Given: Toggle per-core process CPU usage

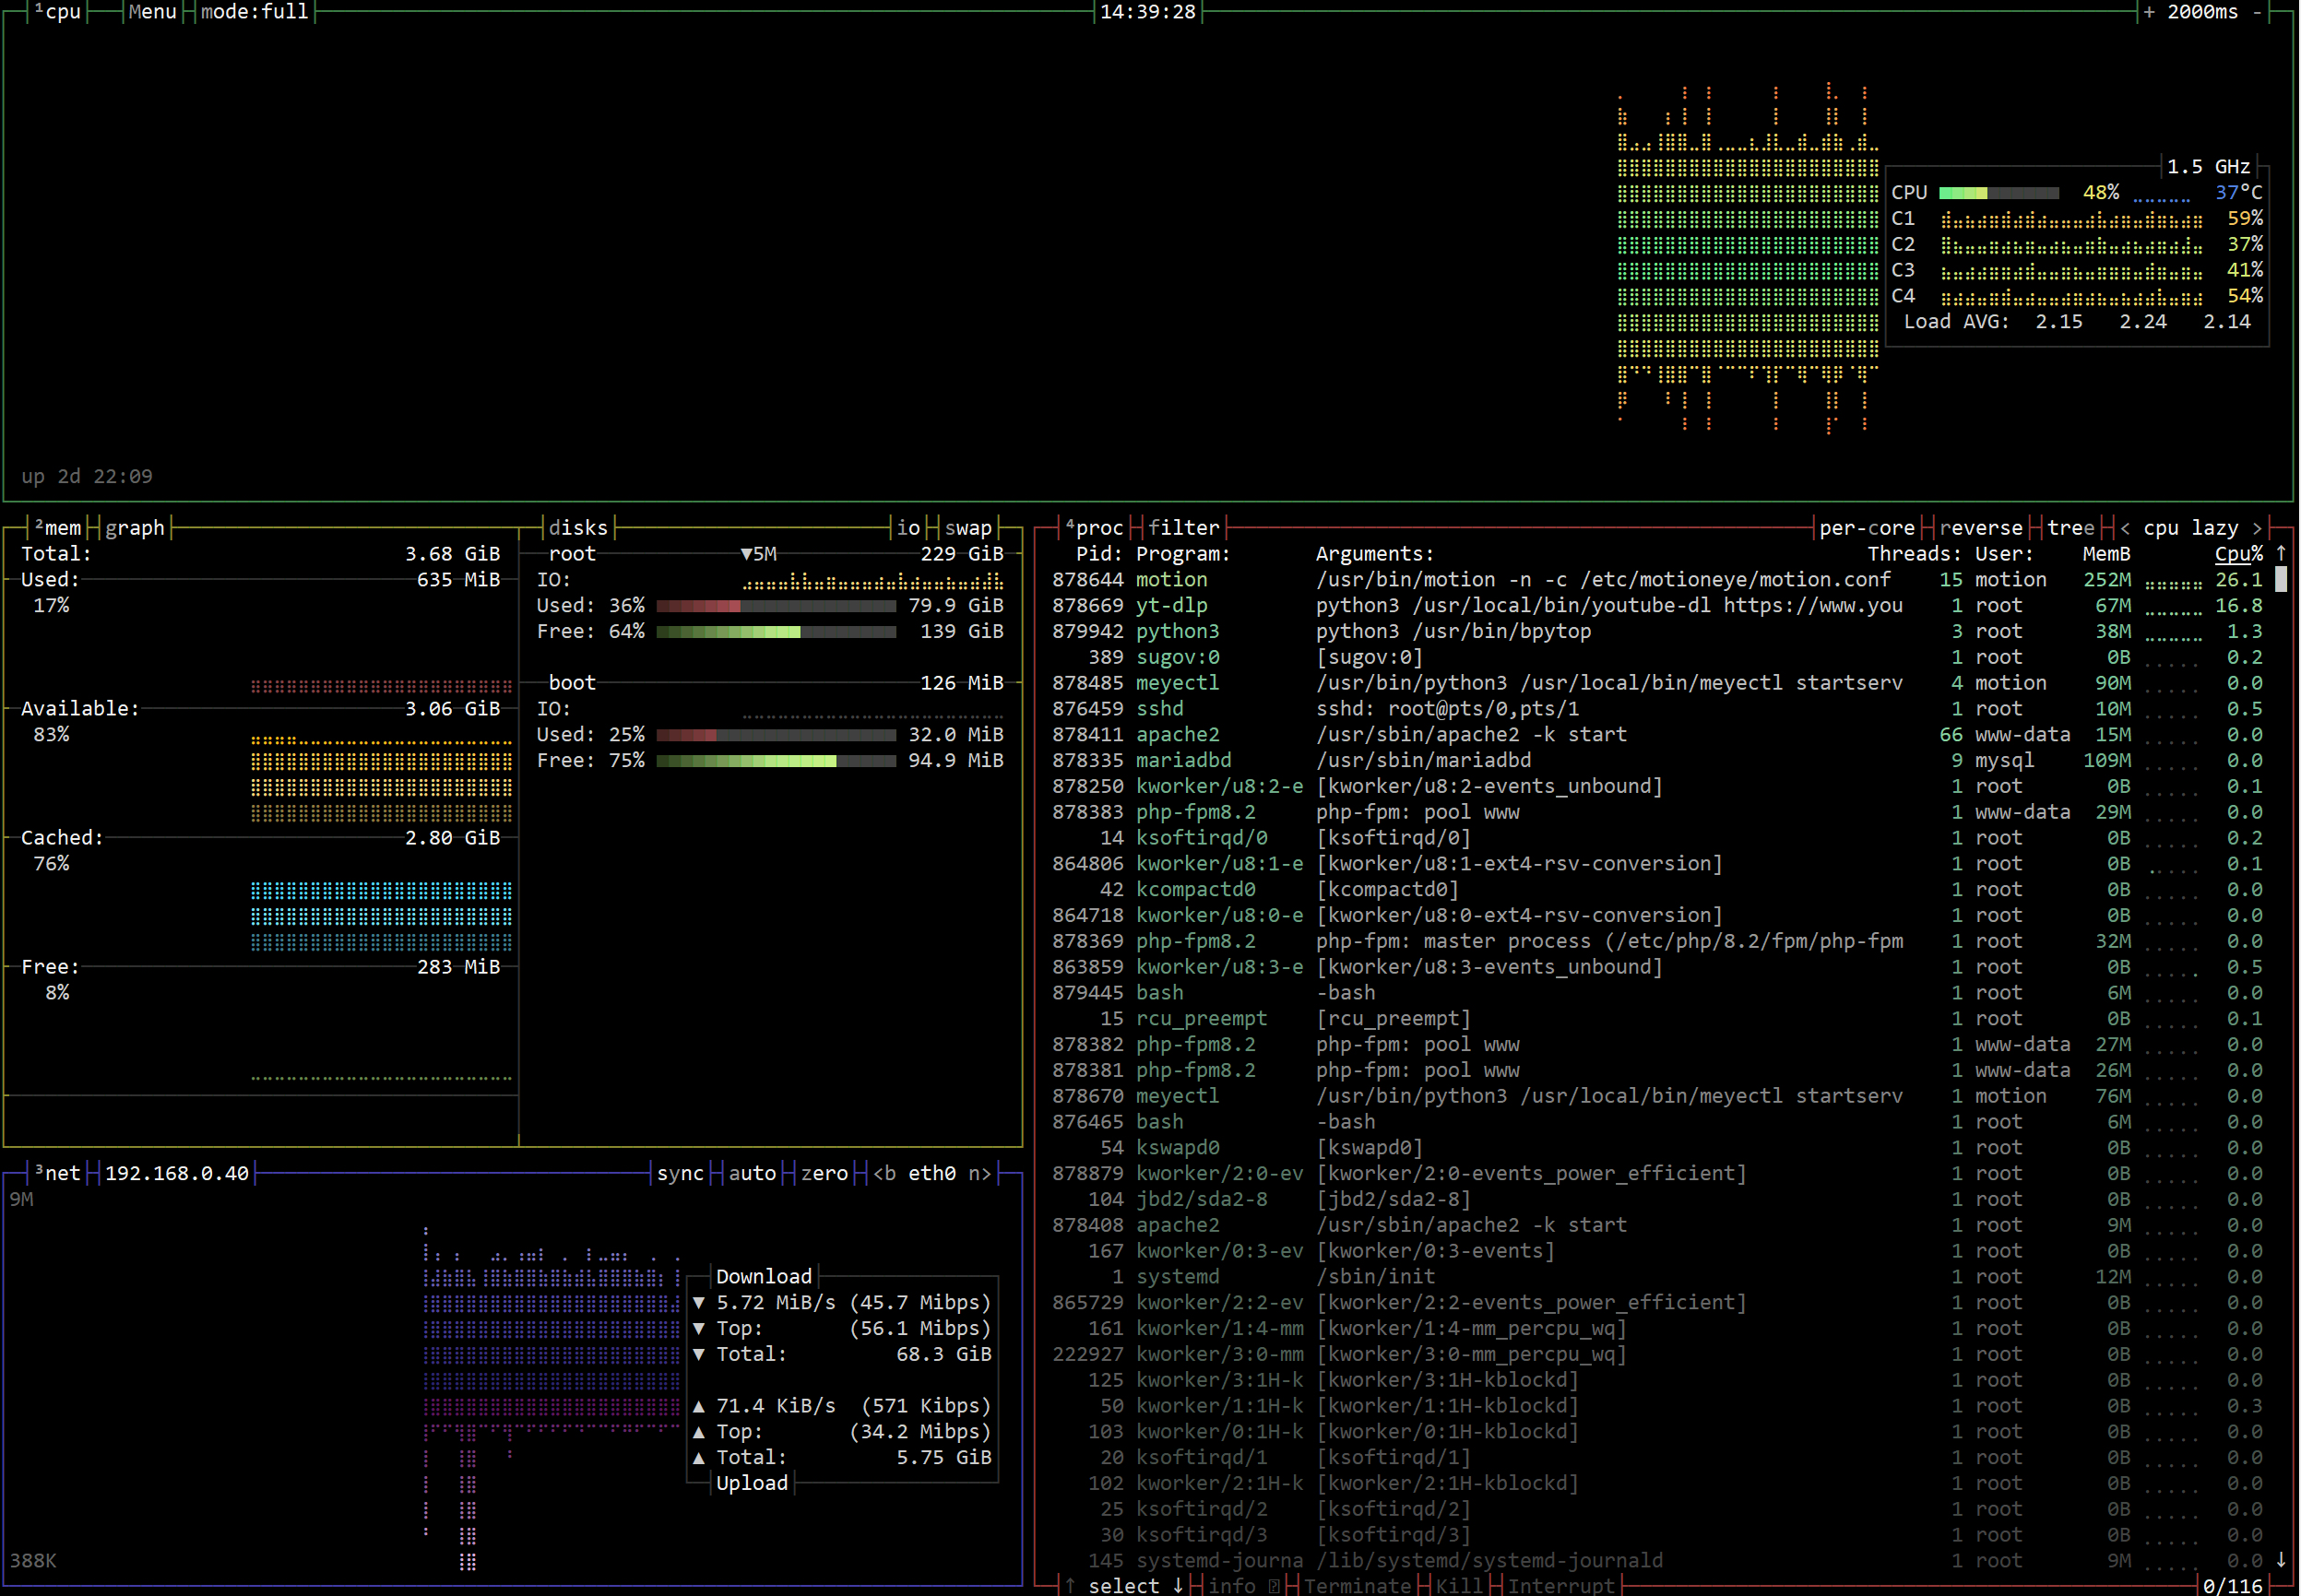Looking at the screenshot, I should point(1867,528).
